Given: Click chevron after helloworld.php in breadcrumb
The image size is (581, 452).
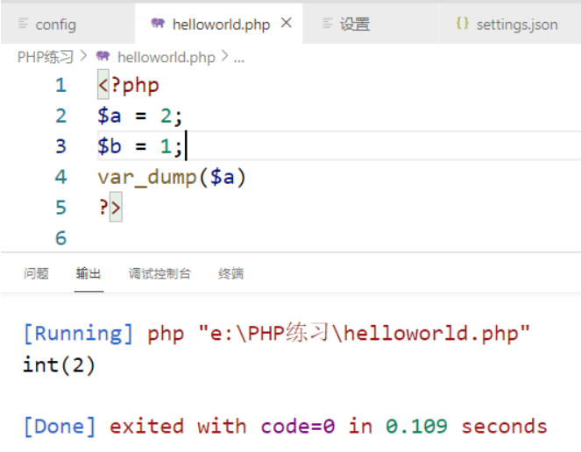Looking at the screenshot, I should tap(224, 56).
